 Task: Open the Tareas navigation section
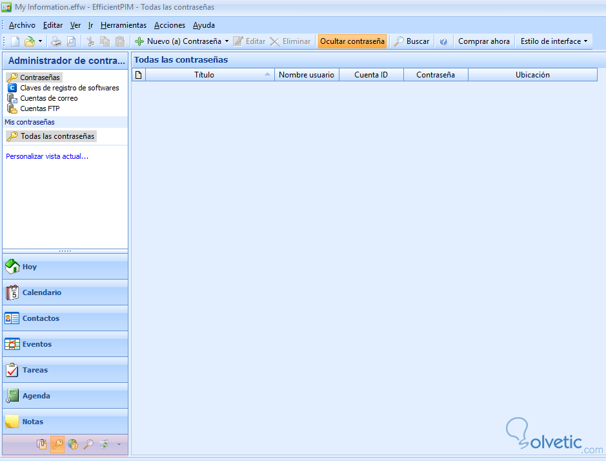[65, 370]
